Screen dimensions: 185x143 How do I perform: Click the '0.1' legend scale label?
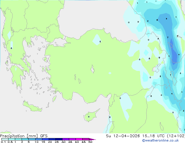3,142
